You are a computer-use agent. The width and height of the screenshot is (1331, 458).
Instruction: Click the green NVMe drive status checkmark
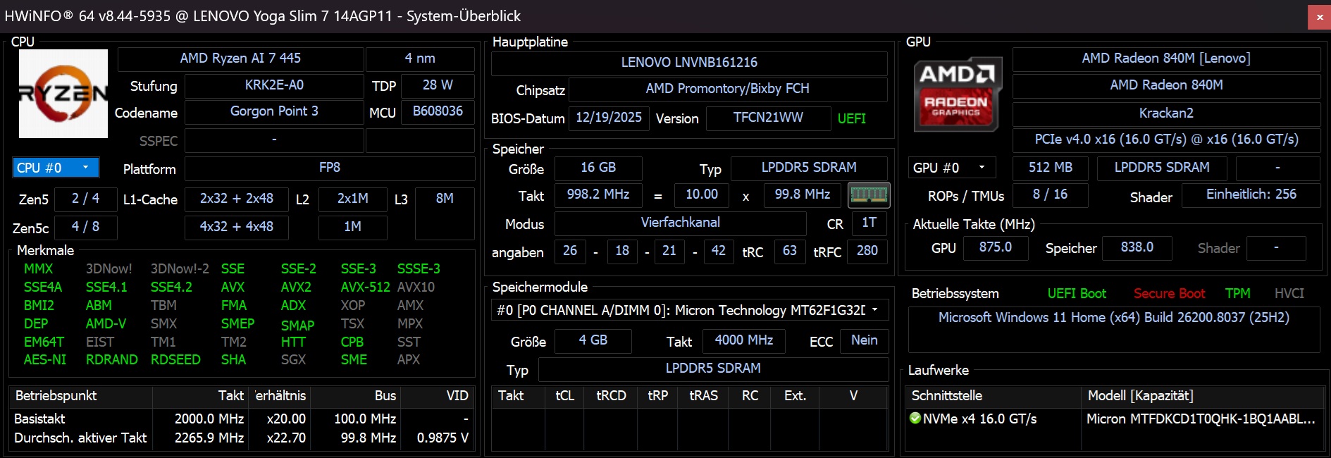coord(915,419)
